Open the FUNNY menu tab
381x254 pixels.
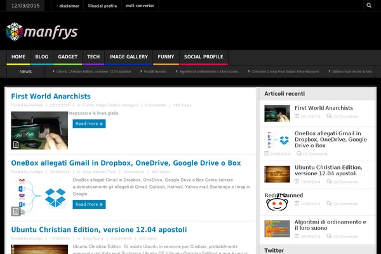coord(166,57)
